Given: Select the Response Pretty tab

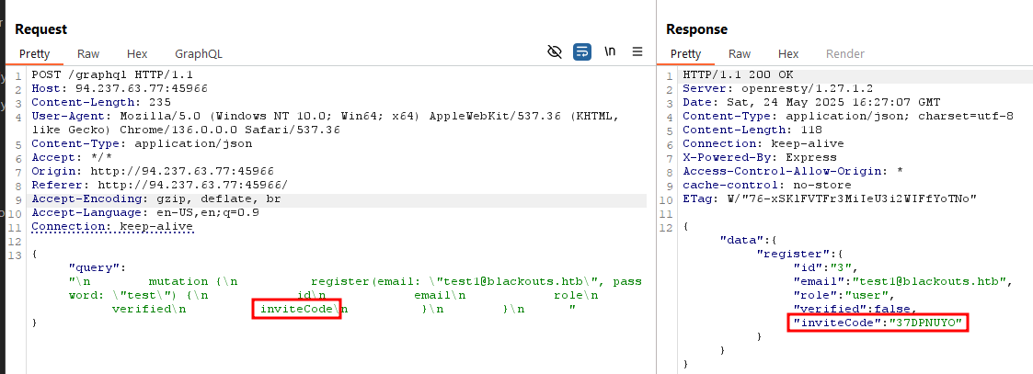Looking at the screenshot, I should point(685,54).
